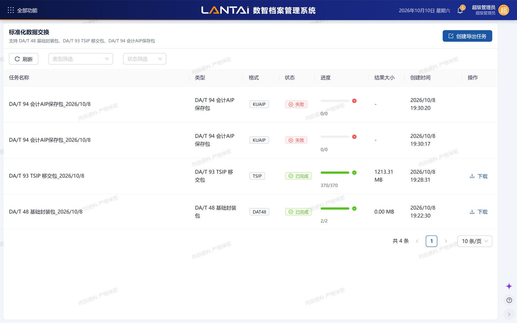Click the 超级管理员 user name
The image size is (517, 323).
(x=483, y=7)
